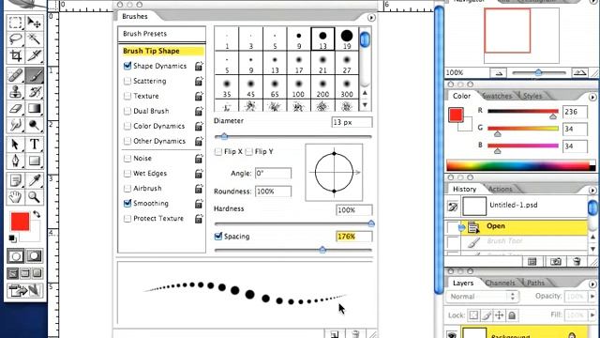Create new snapshot in History palette

pos(556,262)
